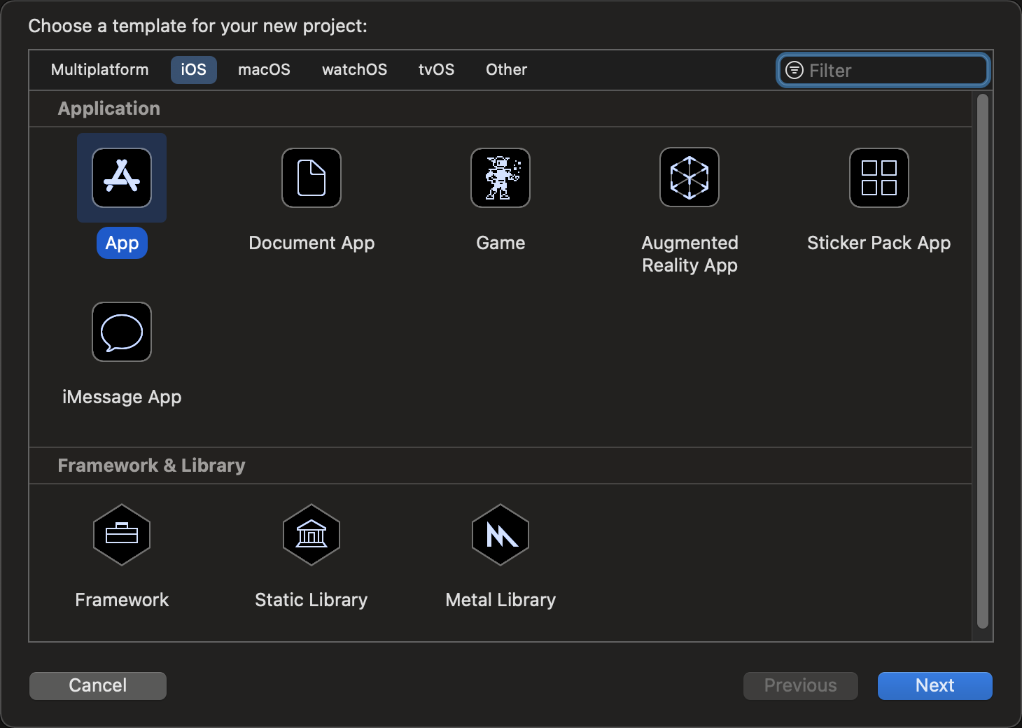The height and width of the screenshot is (728, 1022).
Task: Open the watchOS platform tab
Action: coord(354,70)
